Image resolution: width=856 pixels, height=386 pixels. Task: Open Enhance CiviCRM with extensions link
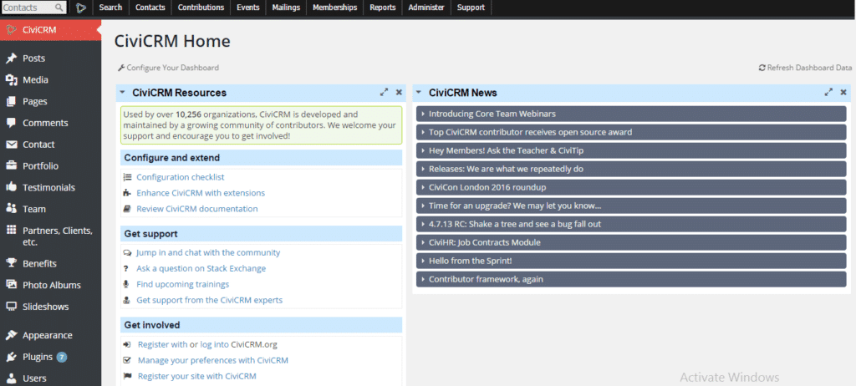(201, 193)
